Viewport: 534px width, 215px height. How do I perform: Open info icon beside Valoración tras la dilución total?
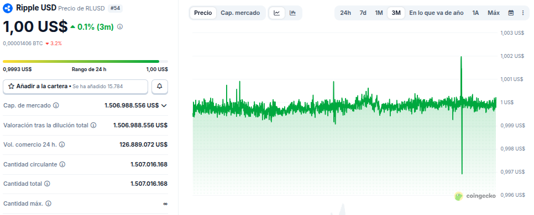tap(93, 125)
